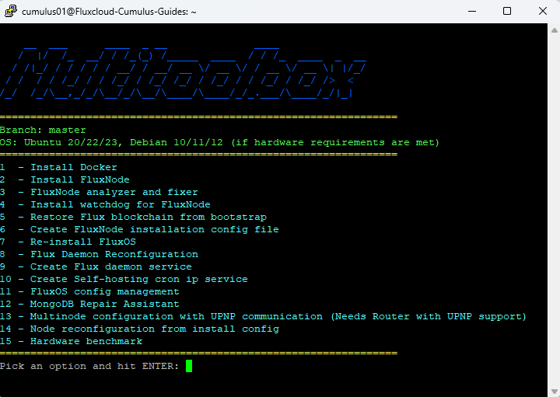Click the PuTTY icon in the title bar
The width and height of the screenshot is (560, 397).
[10, 12]
